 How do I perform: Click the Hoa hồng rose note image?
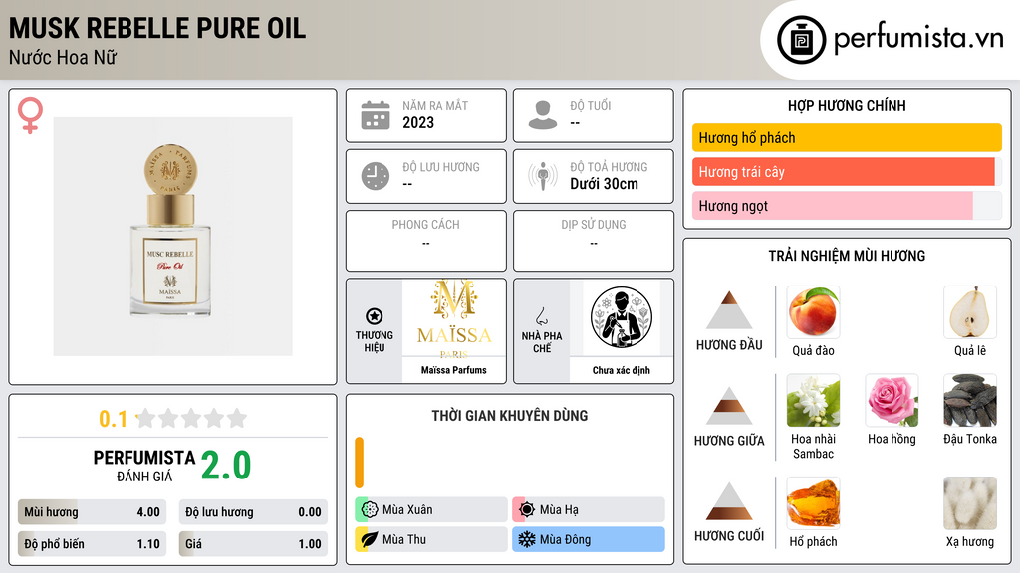tap(892, 400)
